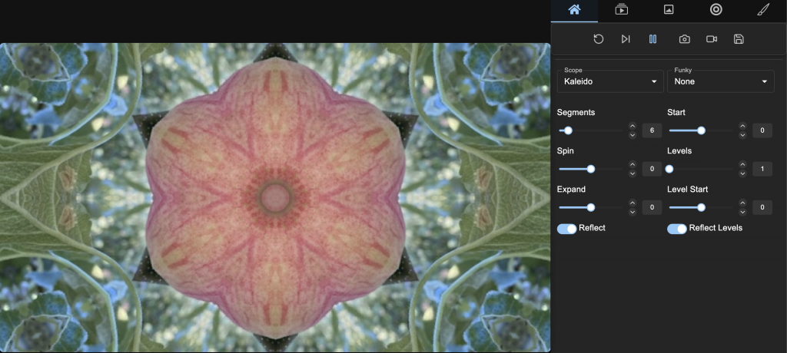787x353 pixels.
Task: Click the Expand slider handle
Action: (x=591, y=207)
